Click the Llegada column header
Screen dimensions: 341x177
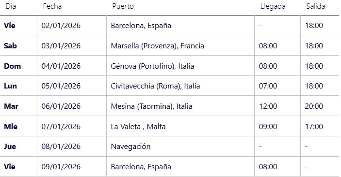coord(273,6)
